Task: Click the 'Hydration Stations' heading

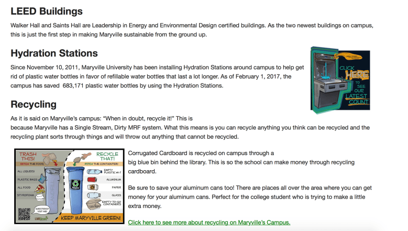Action: coord(54,53)
